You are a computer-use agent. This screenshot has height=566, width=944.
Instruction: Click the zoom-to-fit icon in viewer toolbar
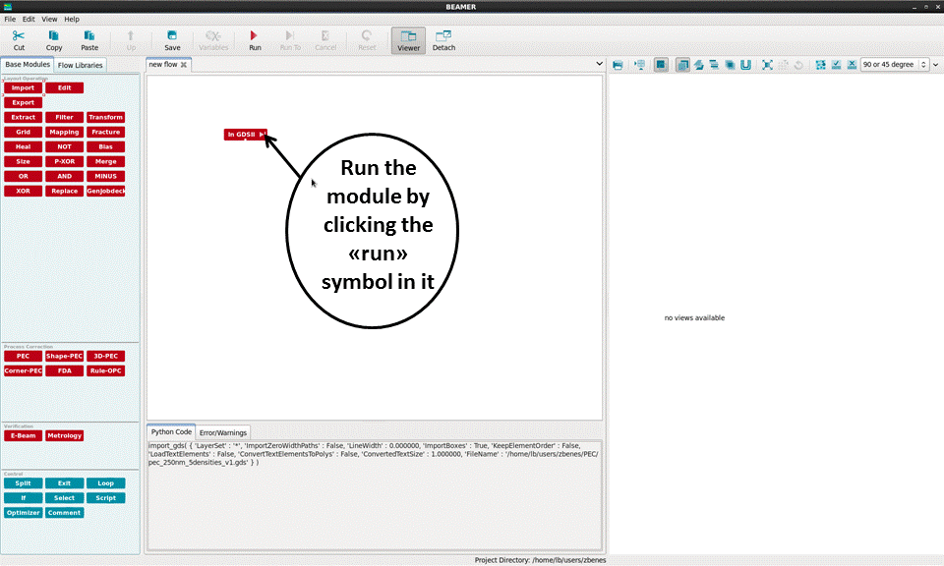pos(768,65)
